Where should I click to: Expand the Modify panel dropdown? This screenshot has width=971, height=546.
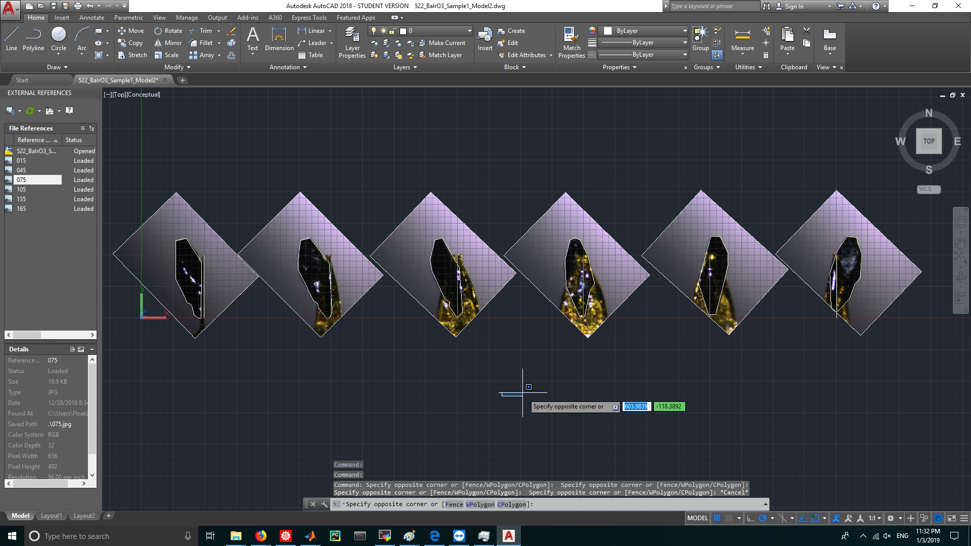(x=178, y=67)
